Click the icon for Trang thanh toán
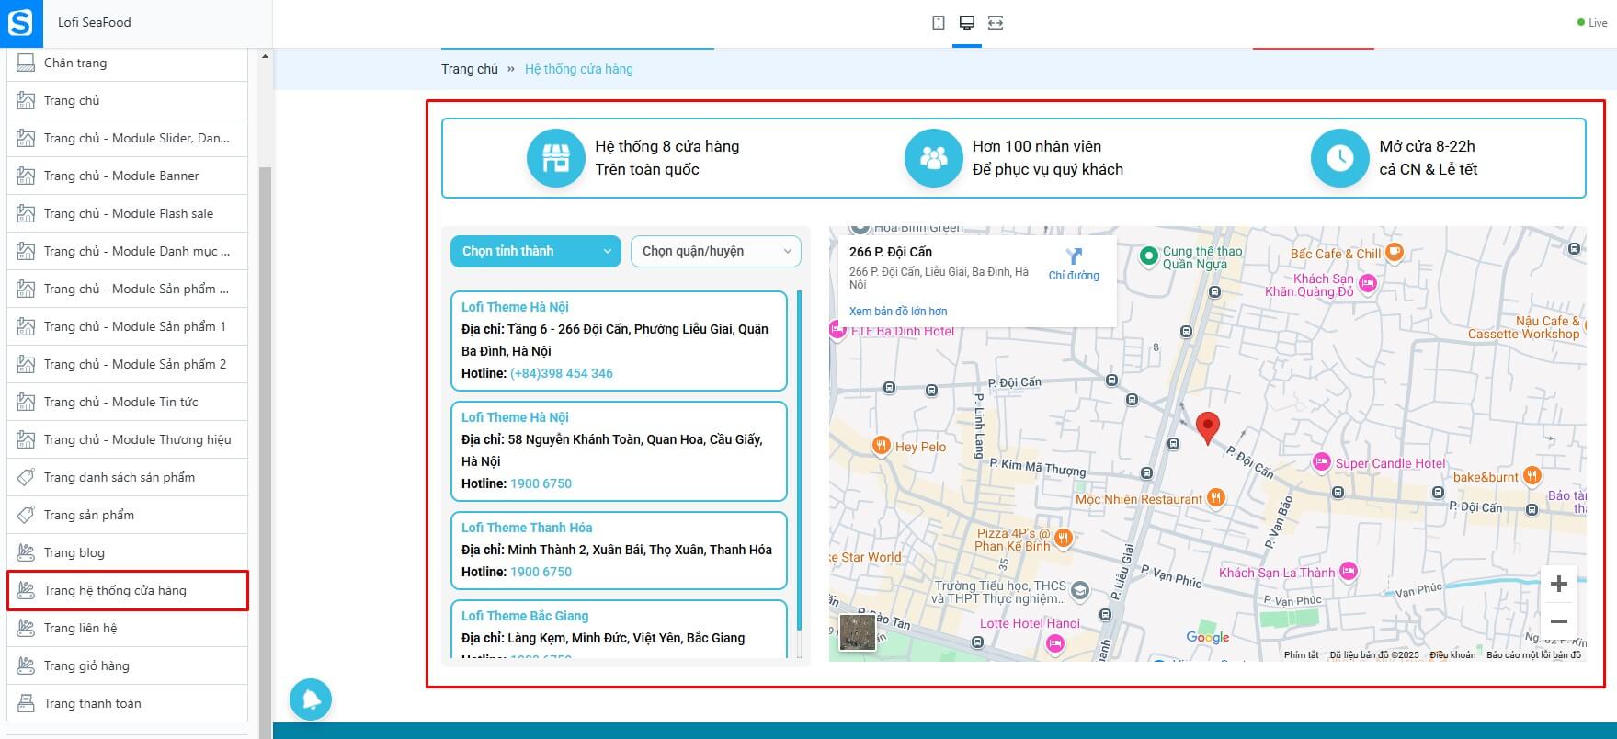1617x739 pixels. coord(26,703)
